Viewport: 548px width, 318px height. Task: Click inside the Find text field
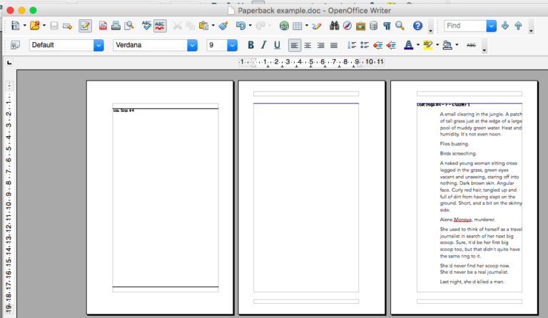465,26
